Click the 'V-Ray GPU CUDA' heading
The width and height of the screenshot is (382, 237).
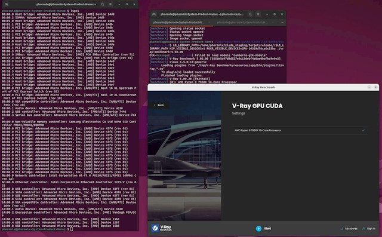pos(257,106)
